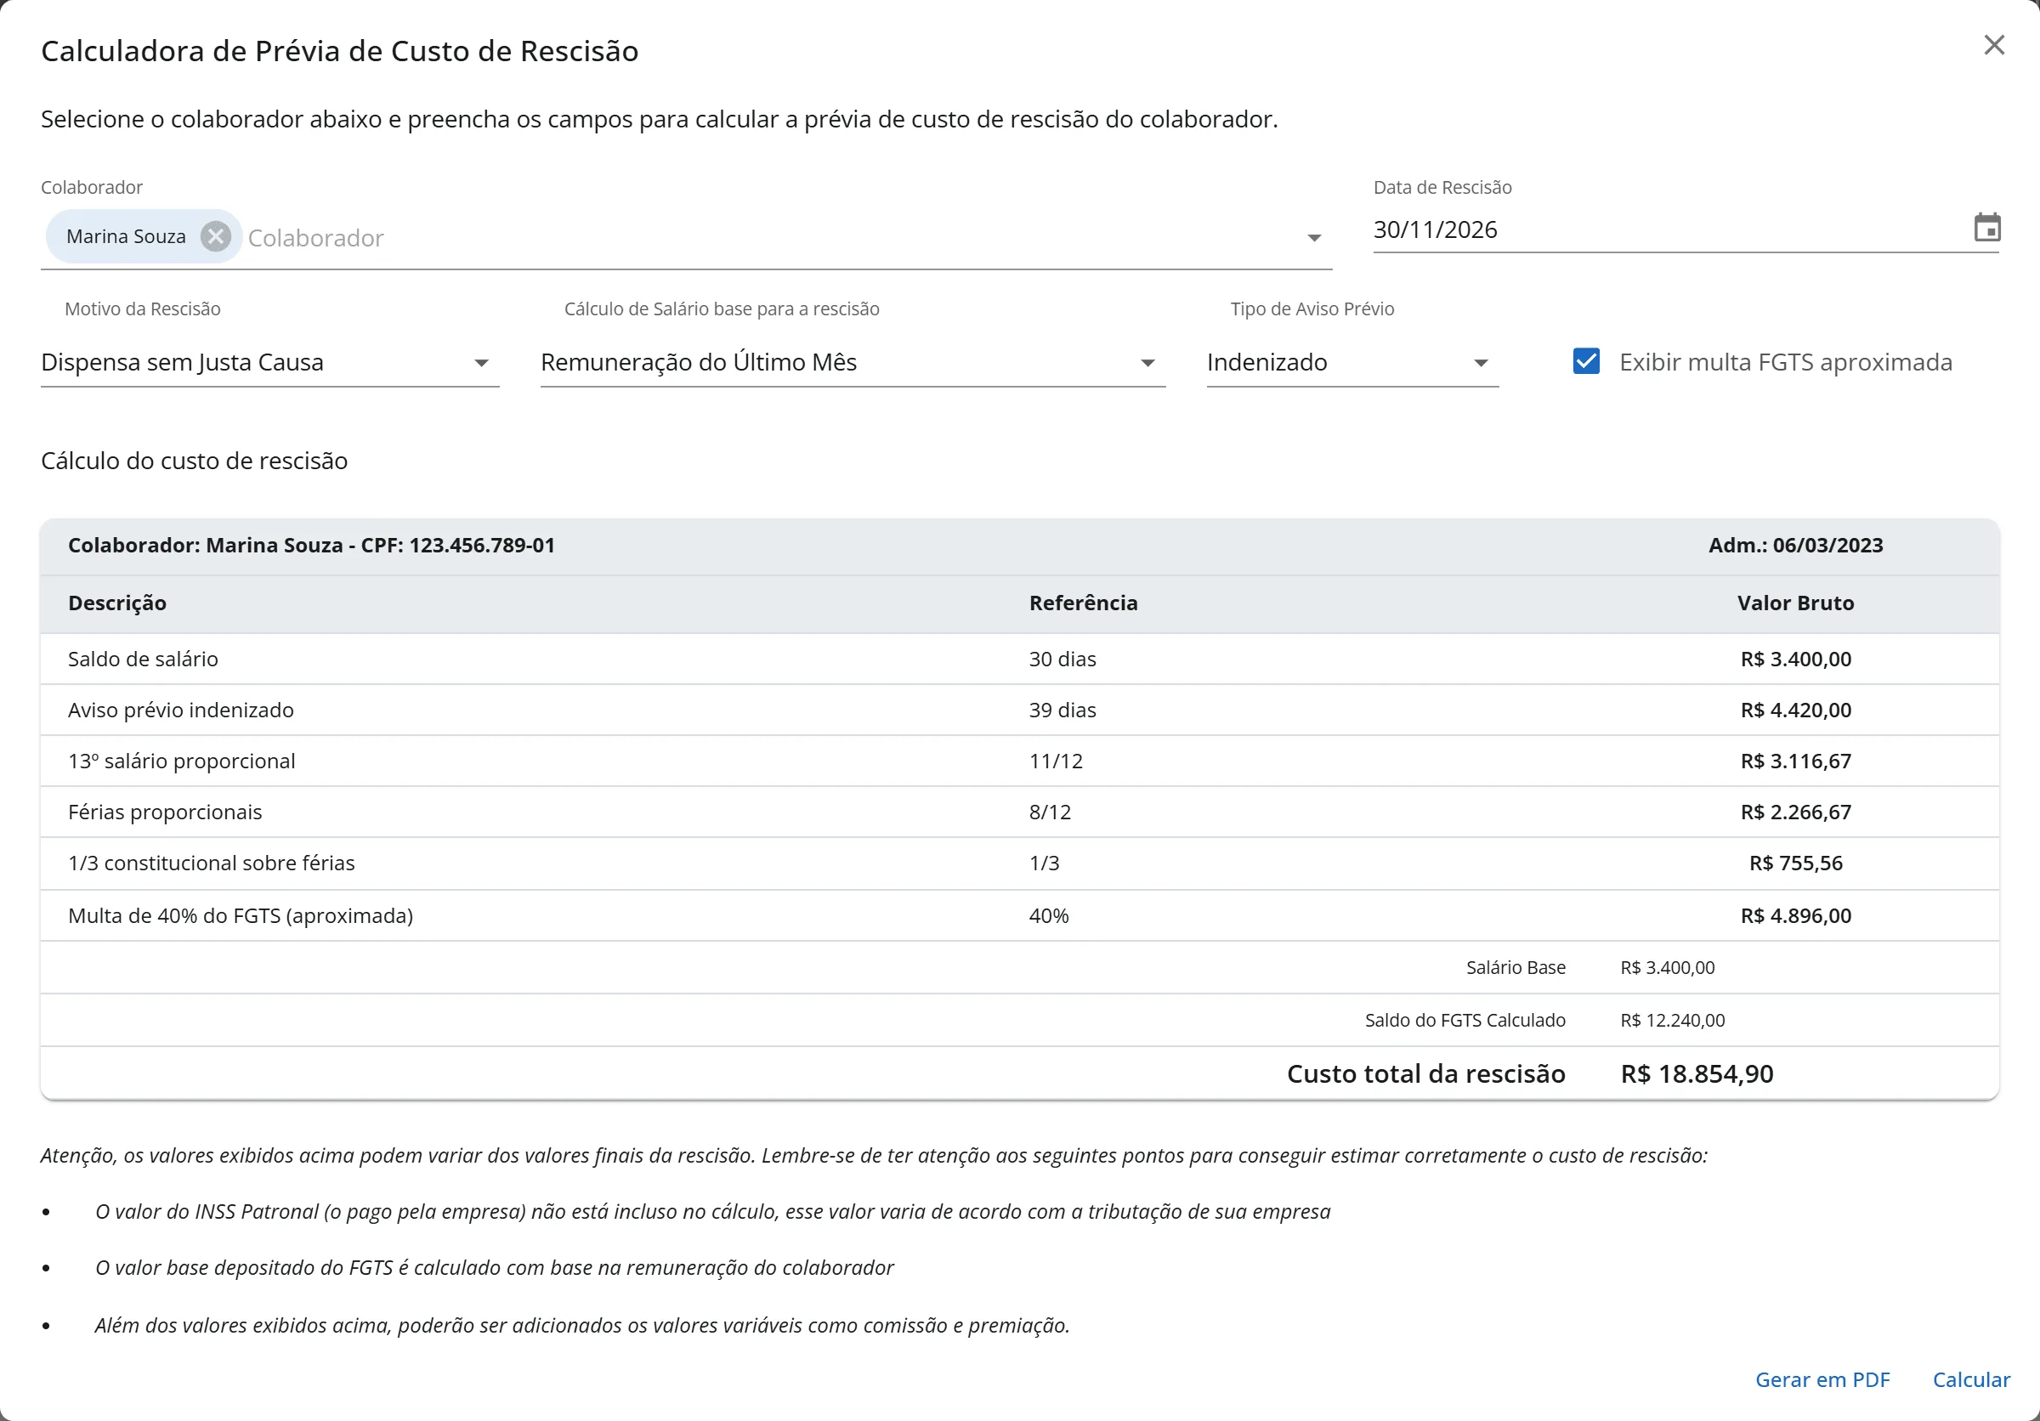Click the R$ 4.420,00 value
Viewport: 2040px width, 1421px height.
tap(1796, 710)
